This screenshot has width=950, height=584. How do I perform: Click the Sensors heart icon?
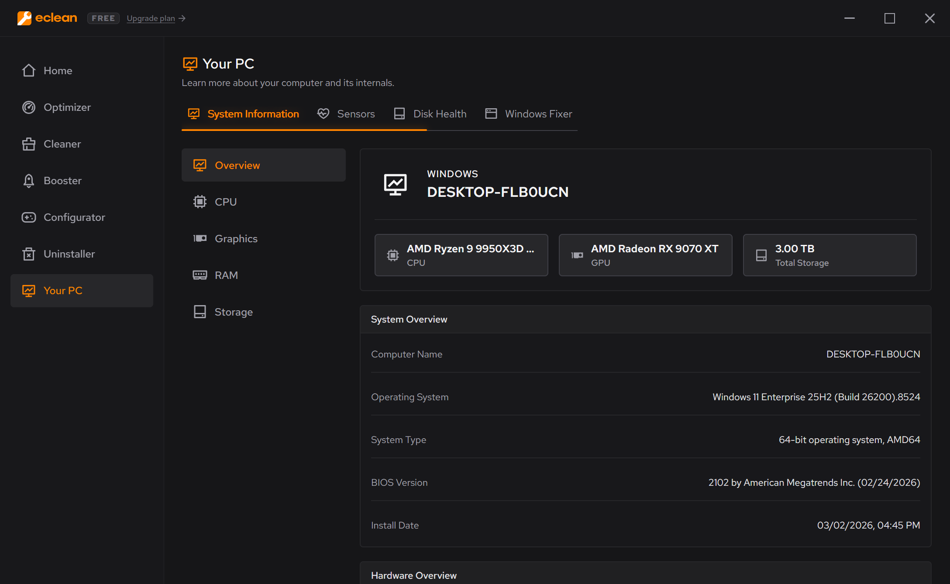coord(324,113)
